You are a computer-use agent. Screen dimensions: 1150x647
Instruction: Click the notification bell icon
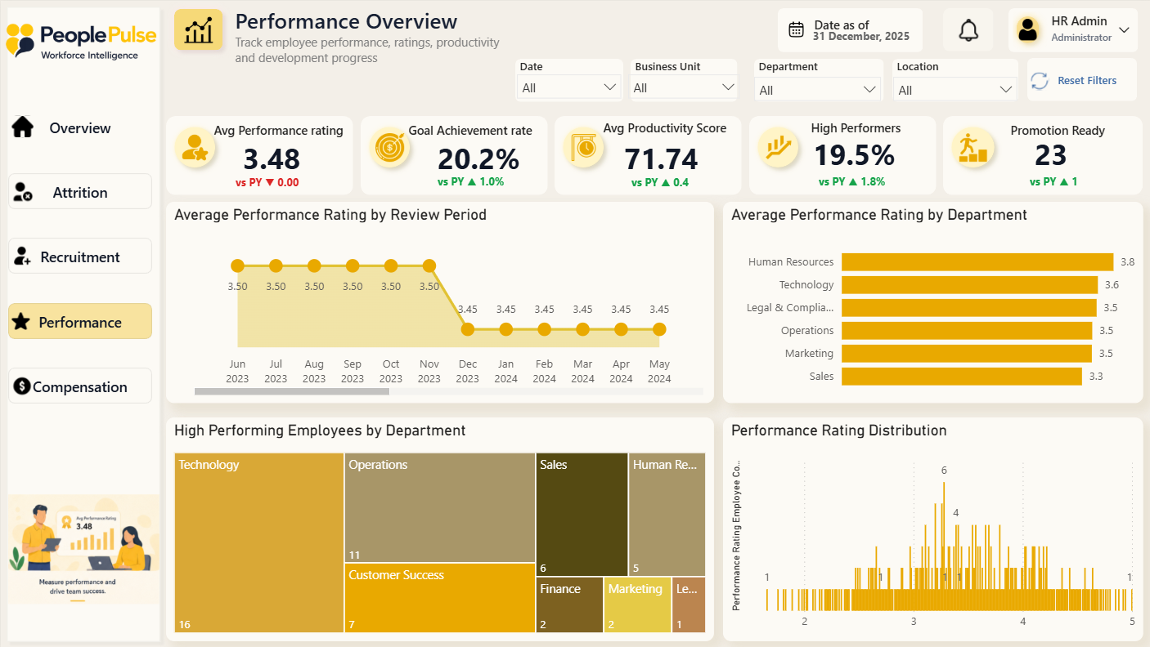pyautogui.click(x=968, y=30)
